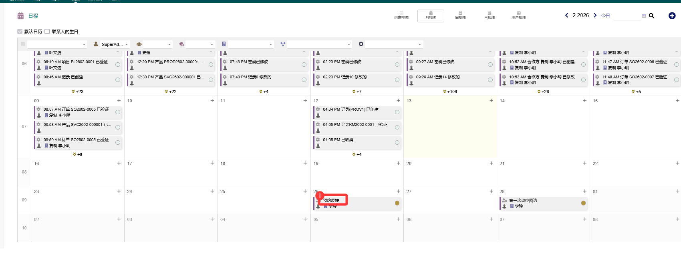Enable 联系人的生日 checkbox
This screenshot has height=261, width=681.
(x=47, y=31)
